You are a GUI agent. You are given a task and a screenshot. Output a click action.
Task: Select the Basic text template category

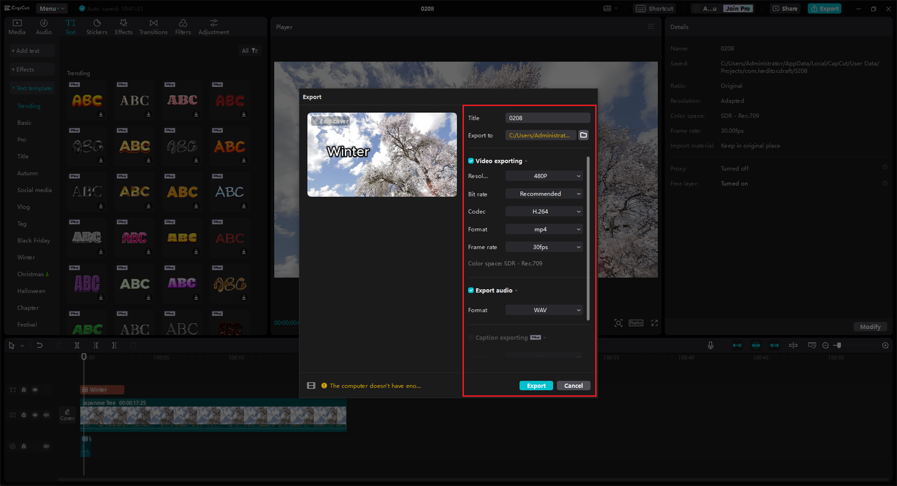point(25,123)
